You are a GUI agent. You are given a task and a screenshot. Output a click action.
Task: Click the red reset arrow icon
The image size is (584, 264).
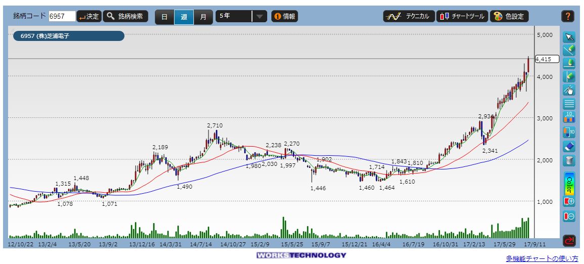(x=569, y=240)
